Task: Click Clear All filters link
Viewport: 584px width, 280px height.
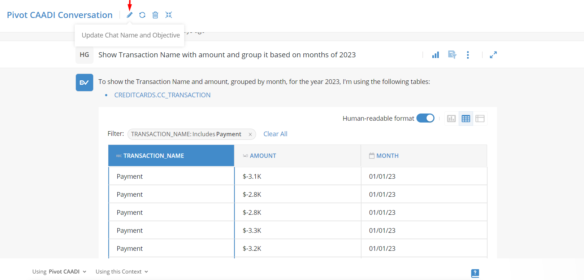Action: (275, 134)
